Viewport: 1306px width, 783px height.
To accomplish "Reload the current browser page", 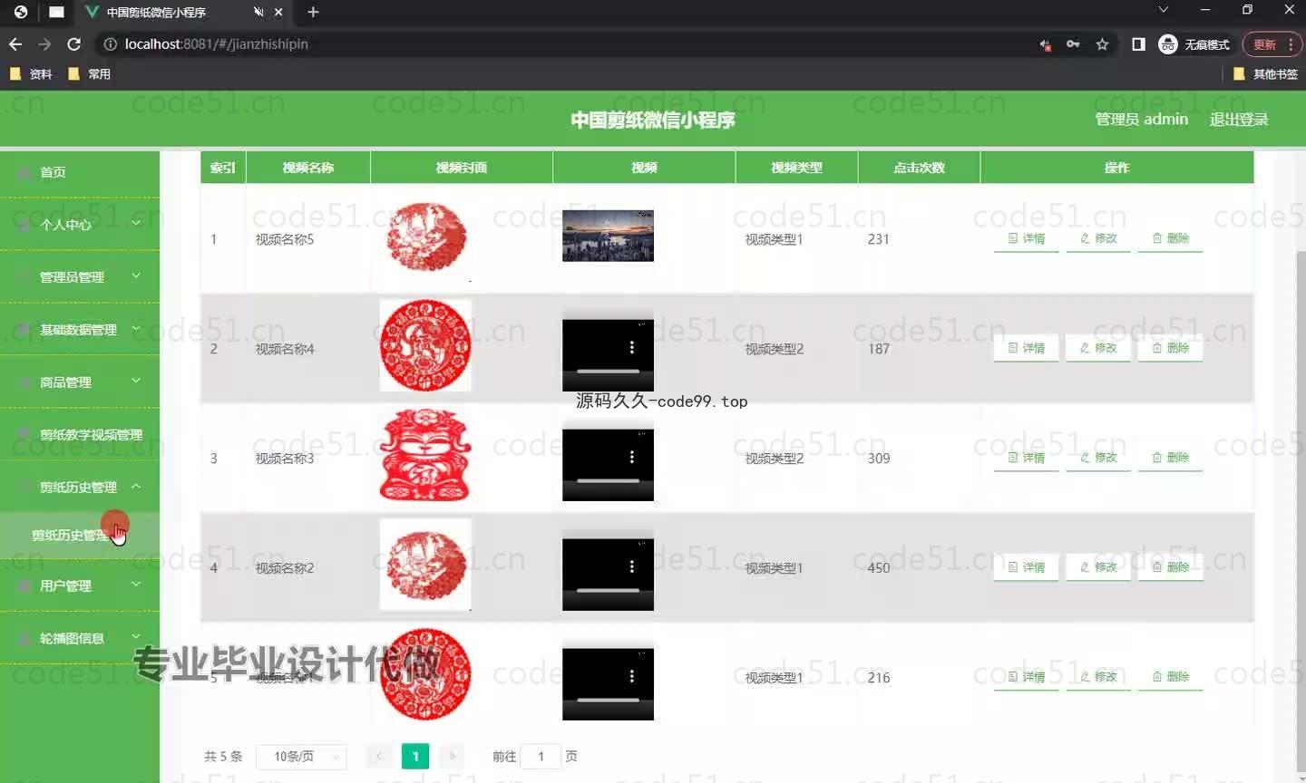I will [x=74, y=43].
